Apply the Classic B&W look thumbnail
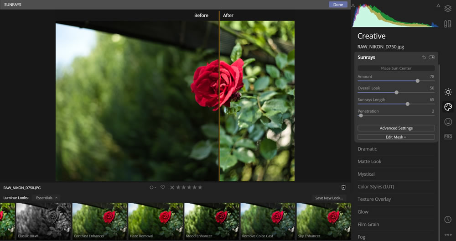The height and width of the screenshot is (241, 456). point(43,221)
